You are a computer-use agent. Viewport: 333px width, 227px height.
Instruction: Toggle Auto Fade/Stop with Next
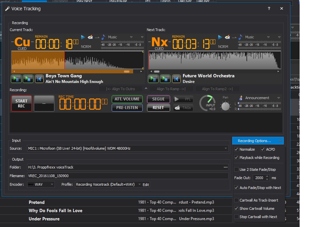tap(236, 188)
